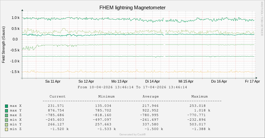Click the -1.5 k y-axis tick label
The width and height of the screenshot is (265, 138).
(14, 72)
